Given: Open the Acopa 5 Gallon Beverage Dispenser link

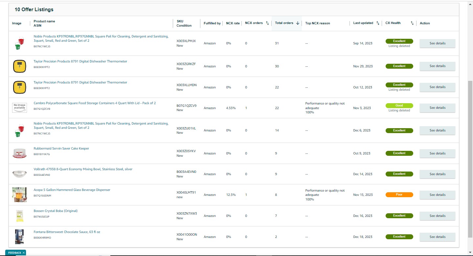Looking at the screenshot, I should coord(72,190).
